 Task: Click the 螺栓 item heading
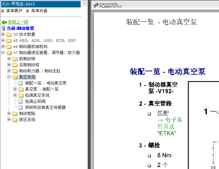(x=154, y=145)
